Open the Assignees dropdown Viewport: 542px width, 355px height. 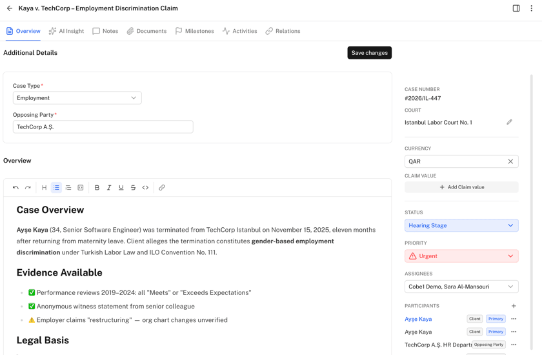[461, 287]
